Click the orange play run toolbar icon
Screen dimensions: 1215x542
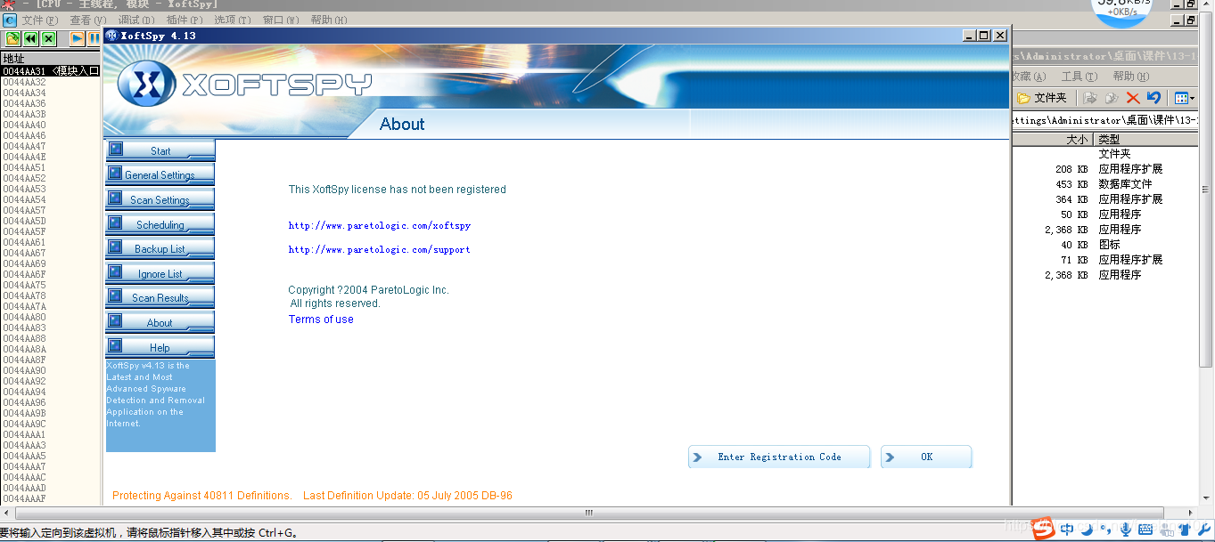tap(78, 38)
